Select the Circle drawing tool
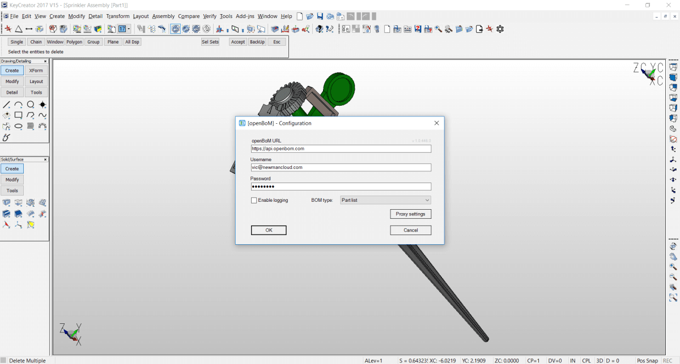The width and height of the screenshot is (680, 364). [x=31, y=105]
